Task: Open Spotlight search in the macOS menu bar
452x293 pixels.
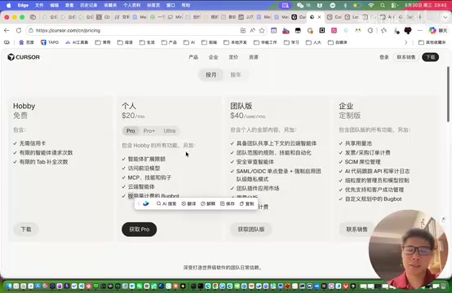Action: (x=383, y=5)
